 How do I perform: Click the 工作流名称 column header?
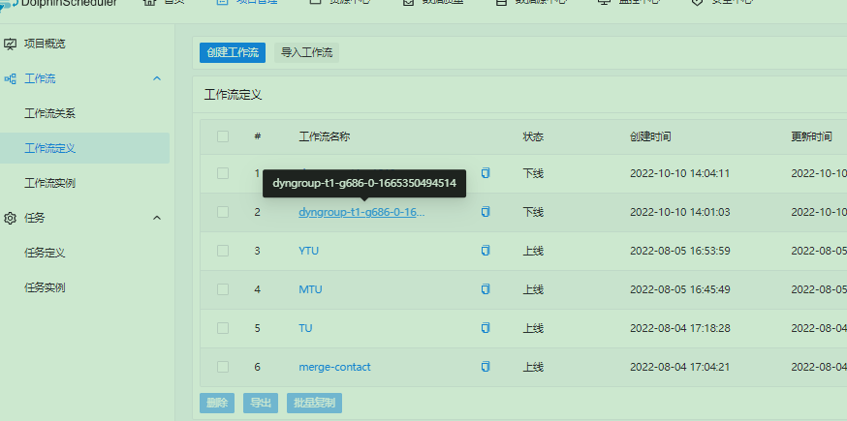[325, 137]
